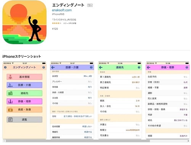The image size is (191, 145).
Task: Click the help icon in the pink 葬儀・埋葬 header
Action: (187, 67)
